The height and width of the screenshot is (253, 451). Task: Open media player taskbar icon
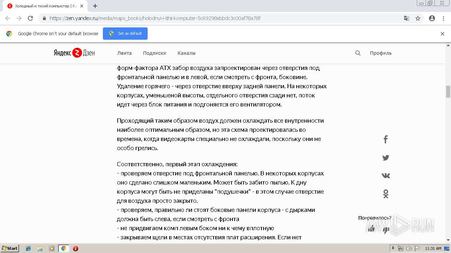[52, 248]
